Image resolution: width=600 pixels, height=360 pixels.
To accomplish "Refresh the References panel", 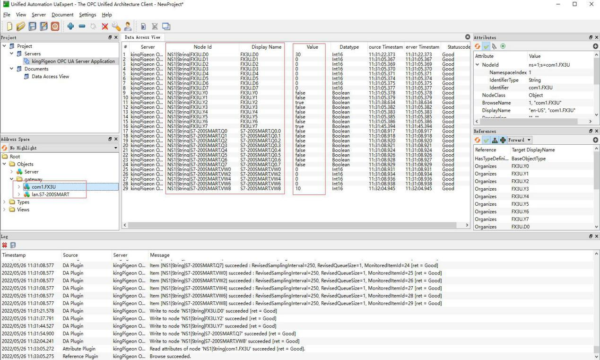I will click(x=478, y=140).
